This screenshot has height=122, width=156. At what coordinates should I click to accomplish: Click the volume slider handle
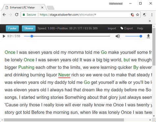[141, 36]
